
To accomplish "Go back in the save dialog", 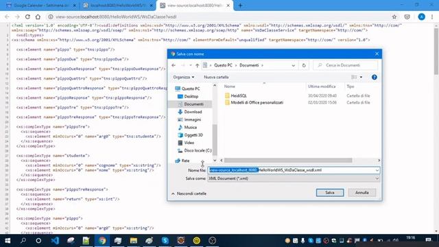I will [x=174, y=65].
